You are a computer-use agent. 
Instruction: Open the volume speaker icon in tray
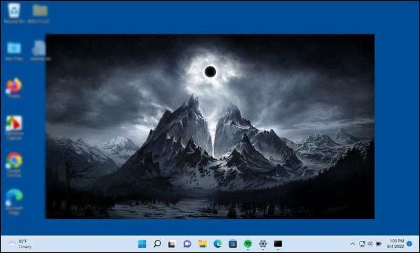pyautogui.click(x=370, y=244)
